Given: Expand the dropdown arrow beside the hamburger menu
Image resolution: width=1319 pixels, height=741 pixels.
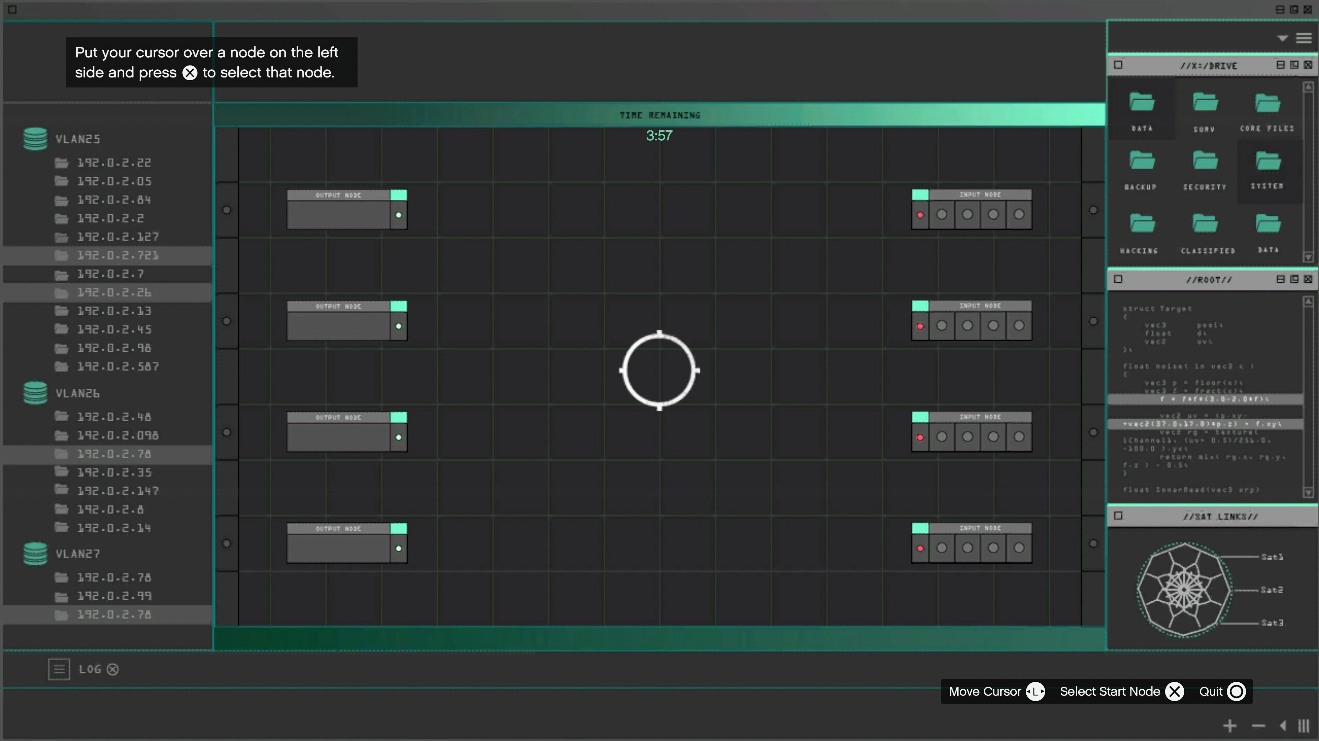Looking at the screenshot, I should pos(1282,38).
